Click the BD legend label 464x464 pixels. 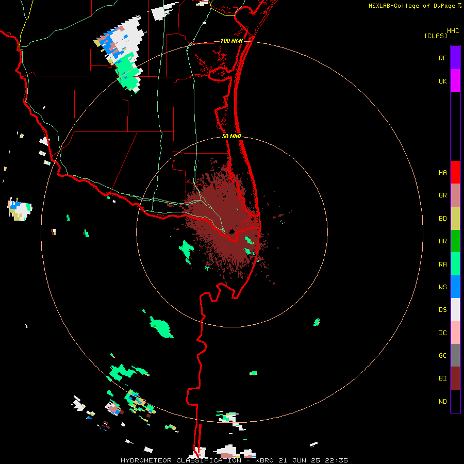point(442,219)
